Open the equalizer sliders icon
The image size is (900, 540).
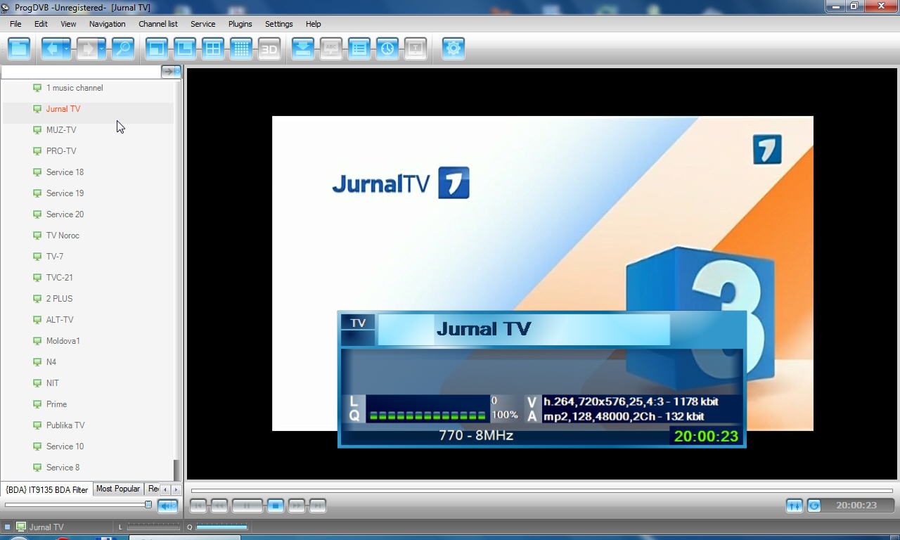click(795, 506)
